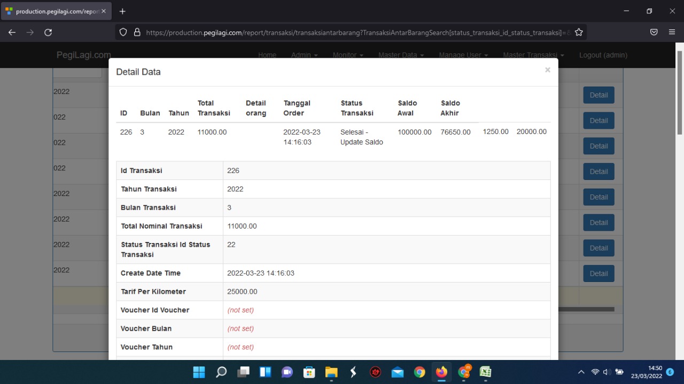Open Excel from the taskbar

click(x=485, y=372)
